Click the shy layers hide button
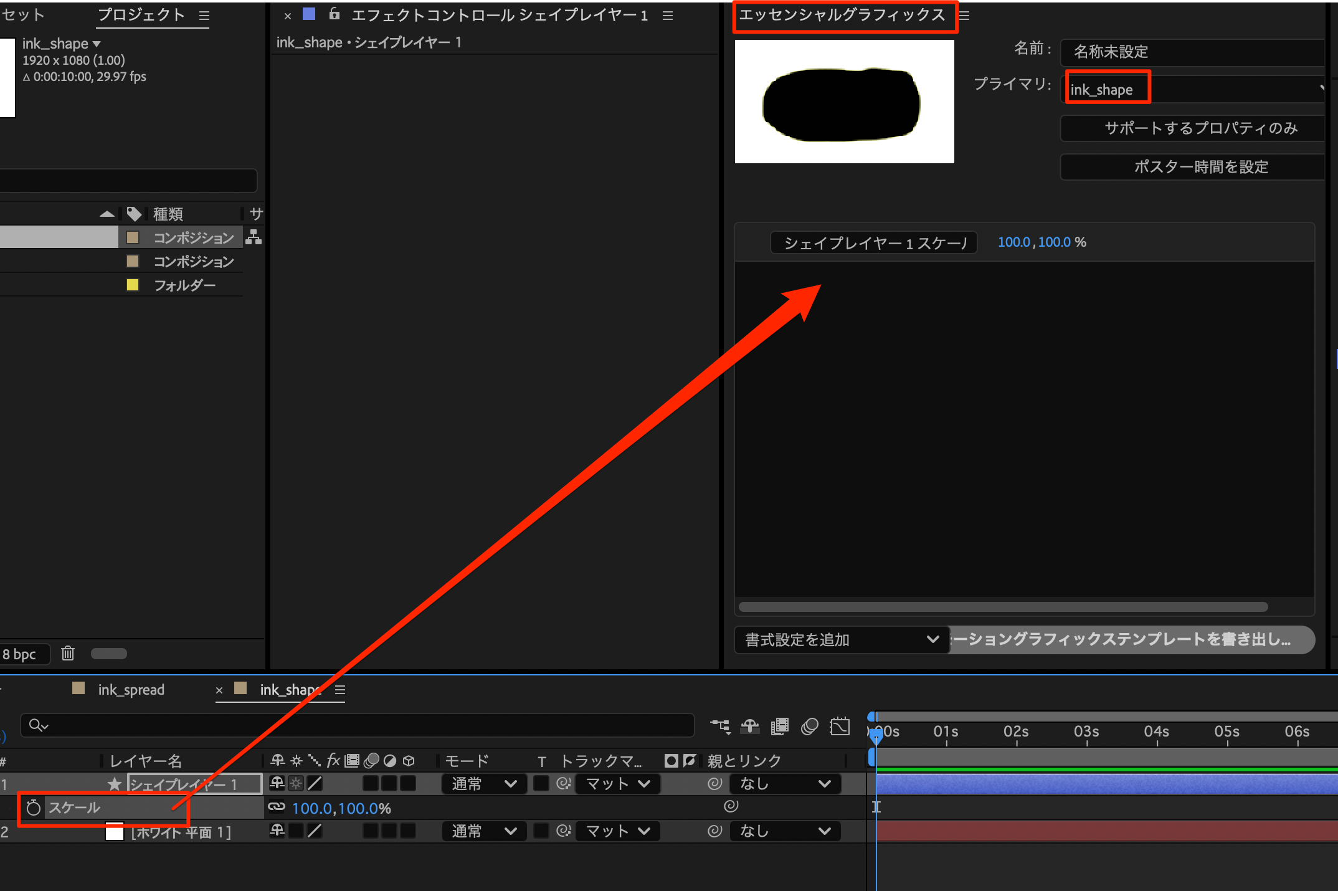Image resolution: width=1338 pixels, height=891 pixels. click(750, 727)
